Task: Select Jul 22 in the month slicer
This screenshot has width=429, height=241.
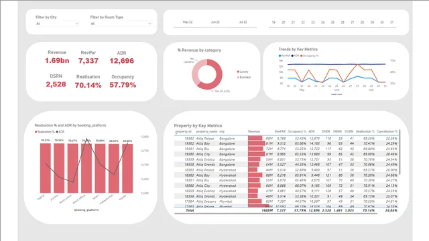Action: (243, 22)
